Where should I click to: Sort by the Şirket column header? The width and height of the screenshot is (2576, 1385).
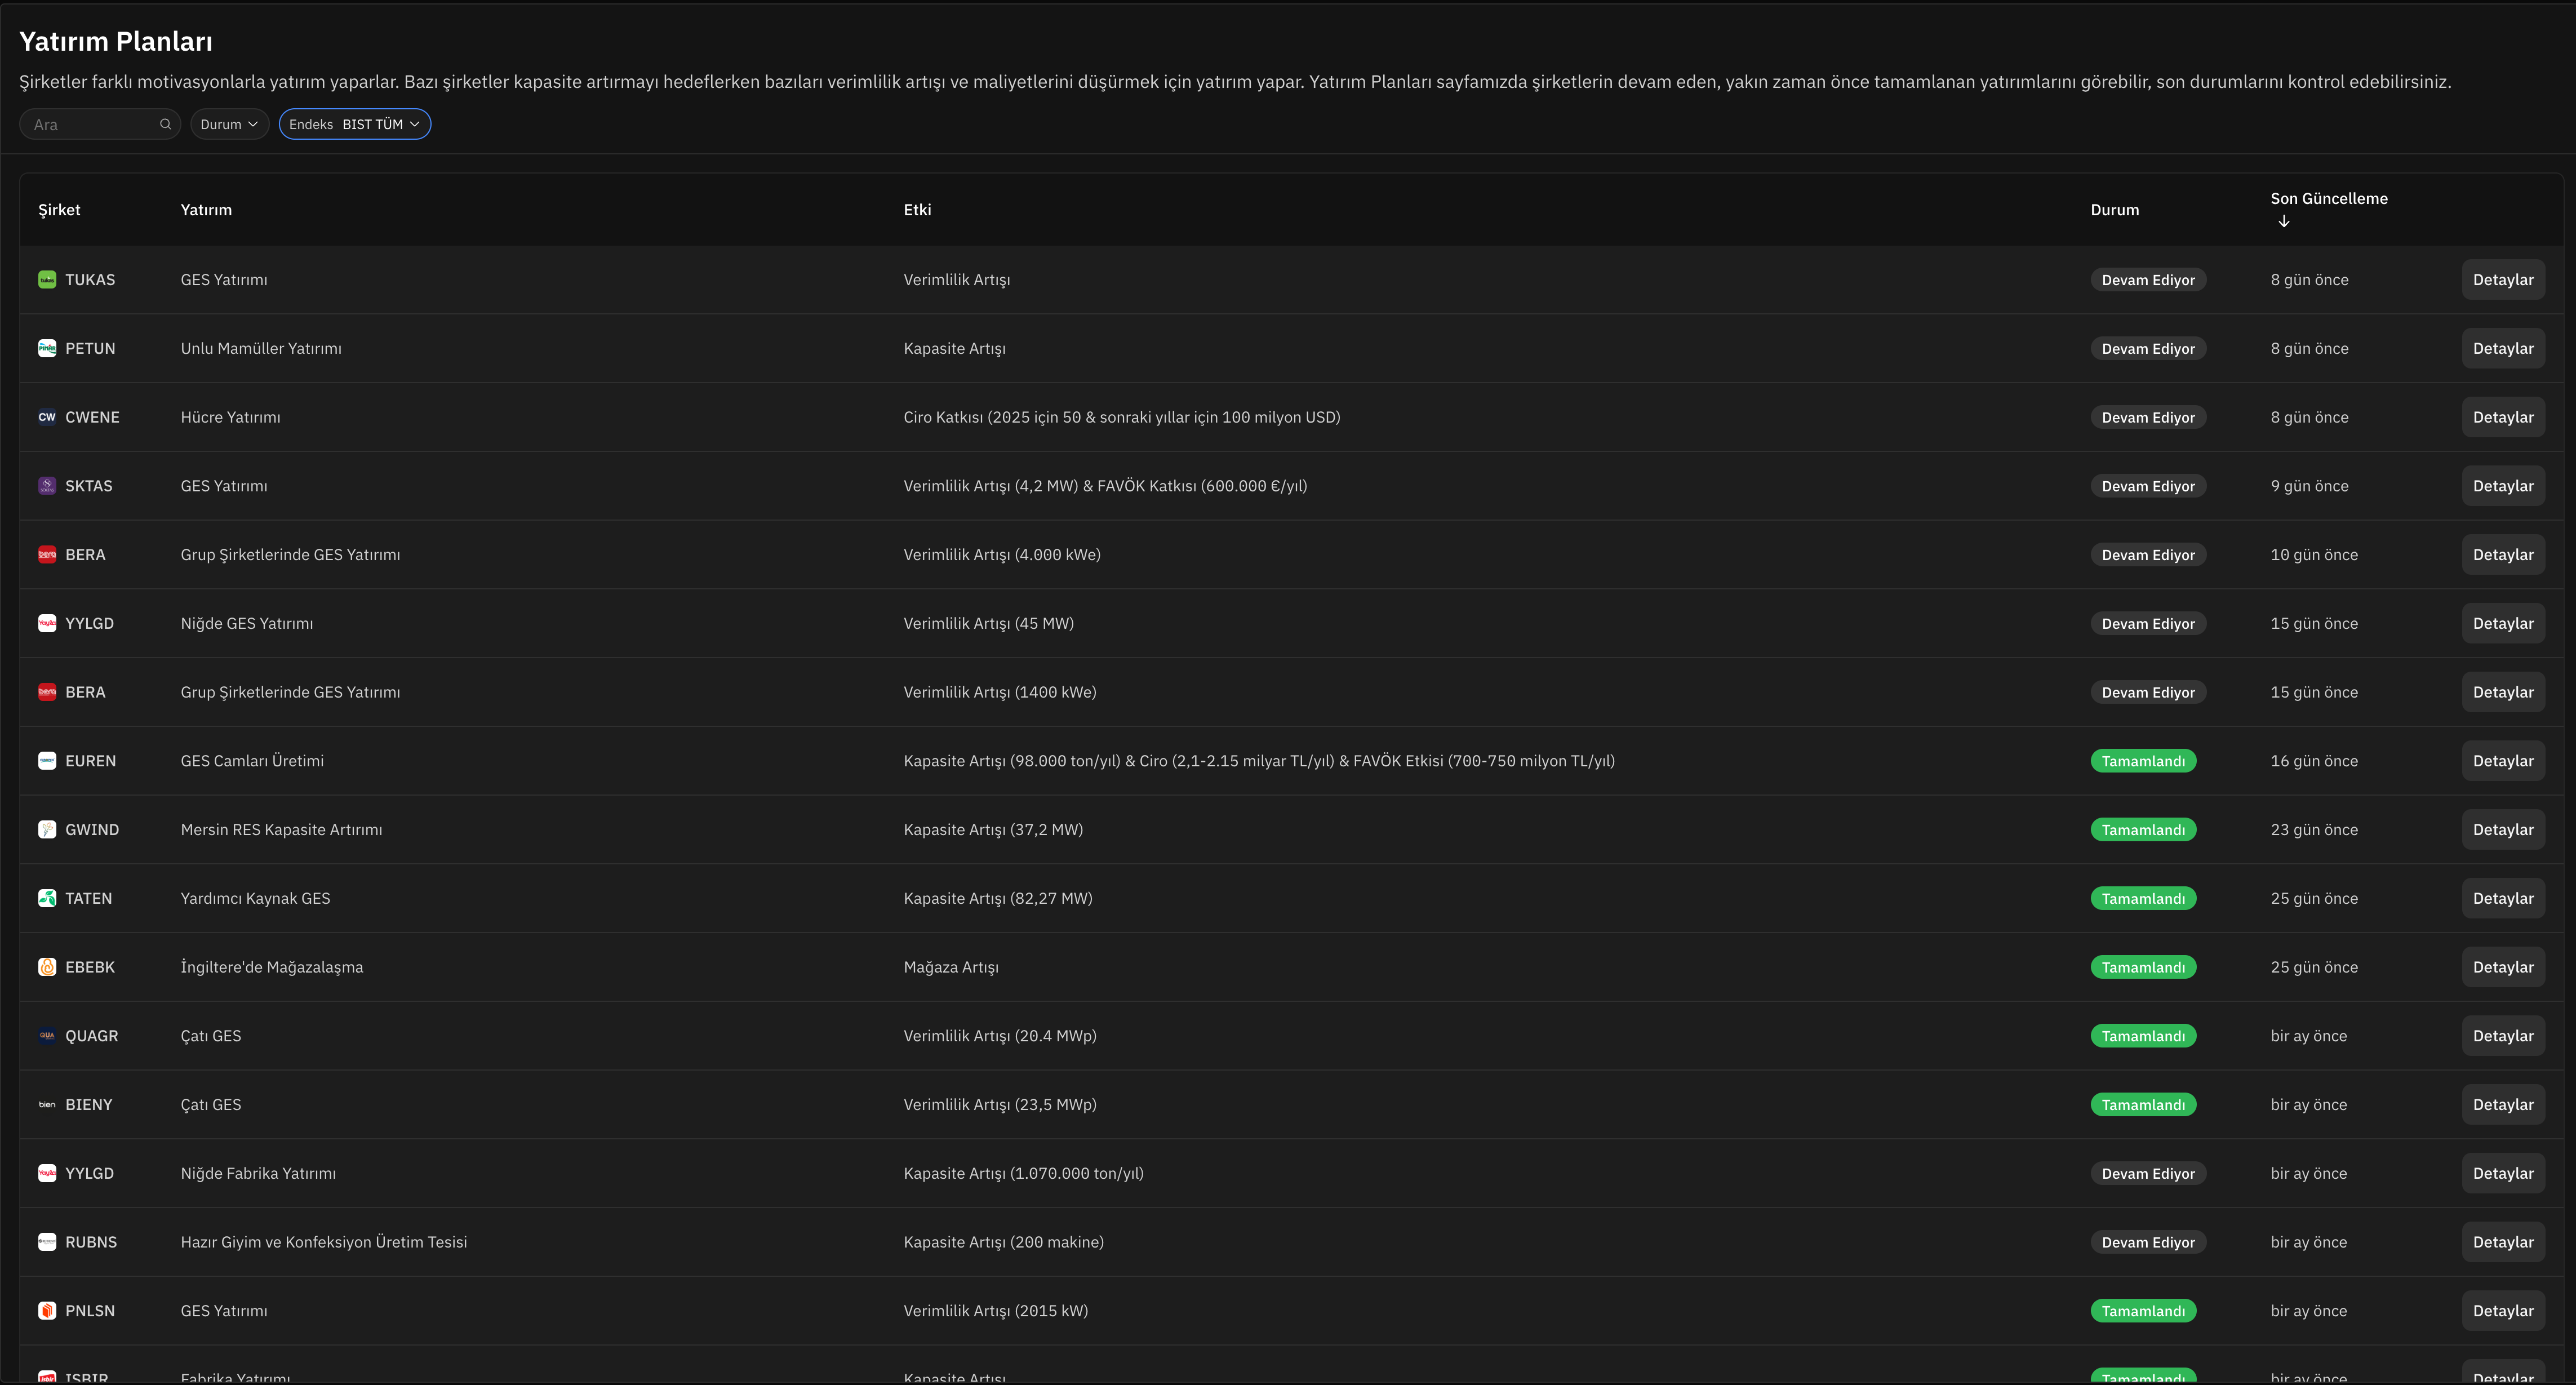(59, 210)
